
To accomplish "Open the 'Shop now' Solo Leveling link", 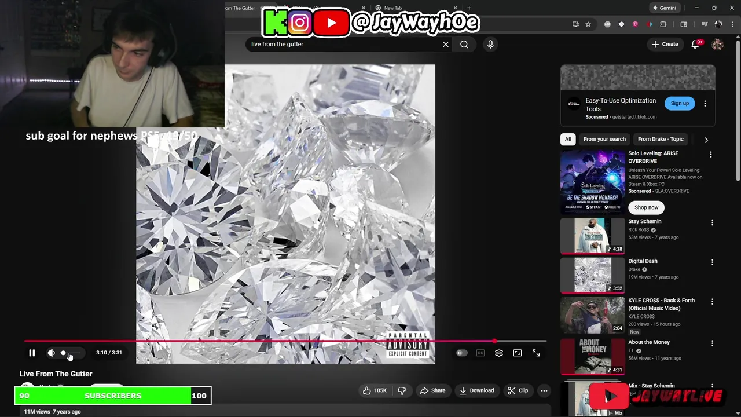I will [x=646, y=207].
